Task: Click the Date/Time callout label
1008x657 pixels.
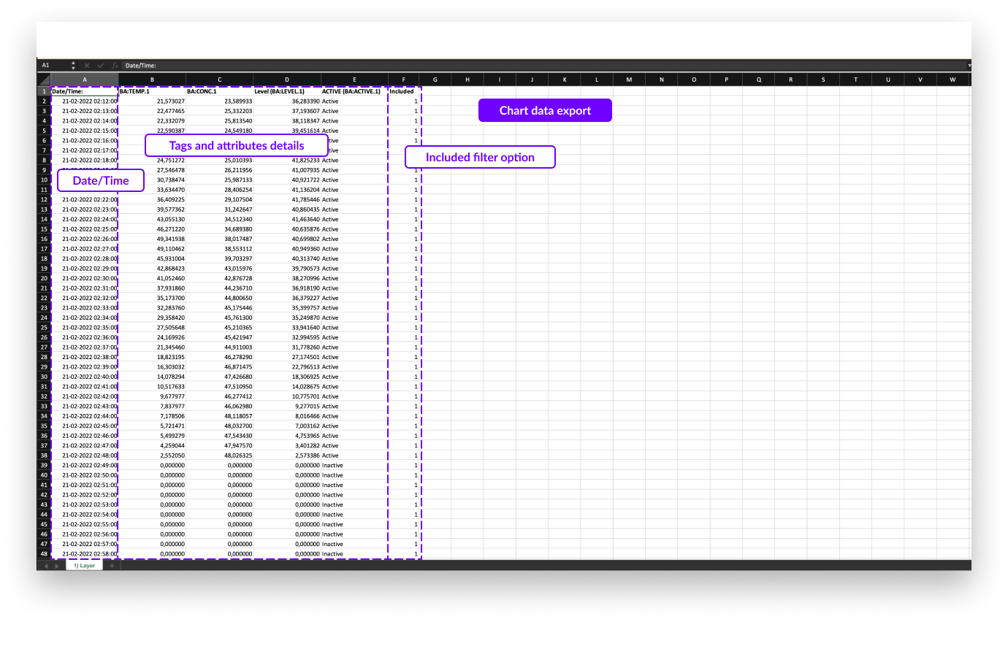Action: tap(100, 180)
